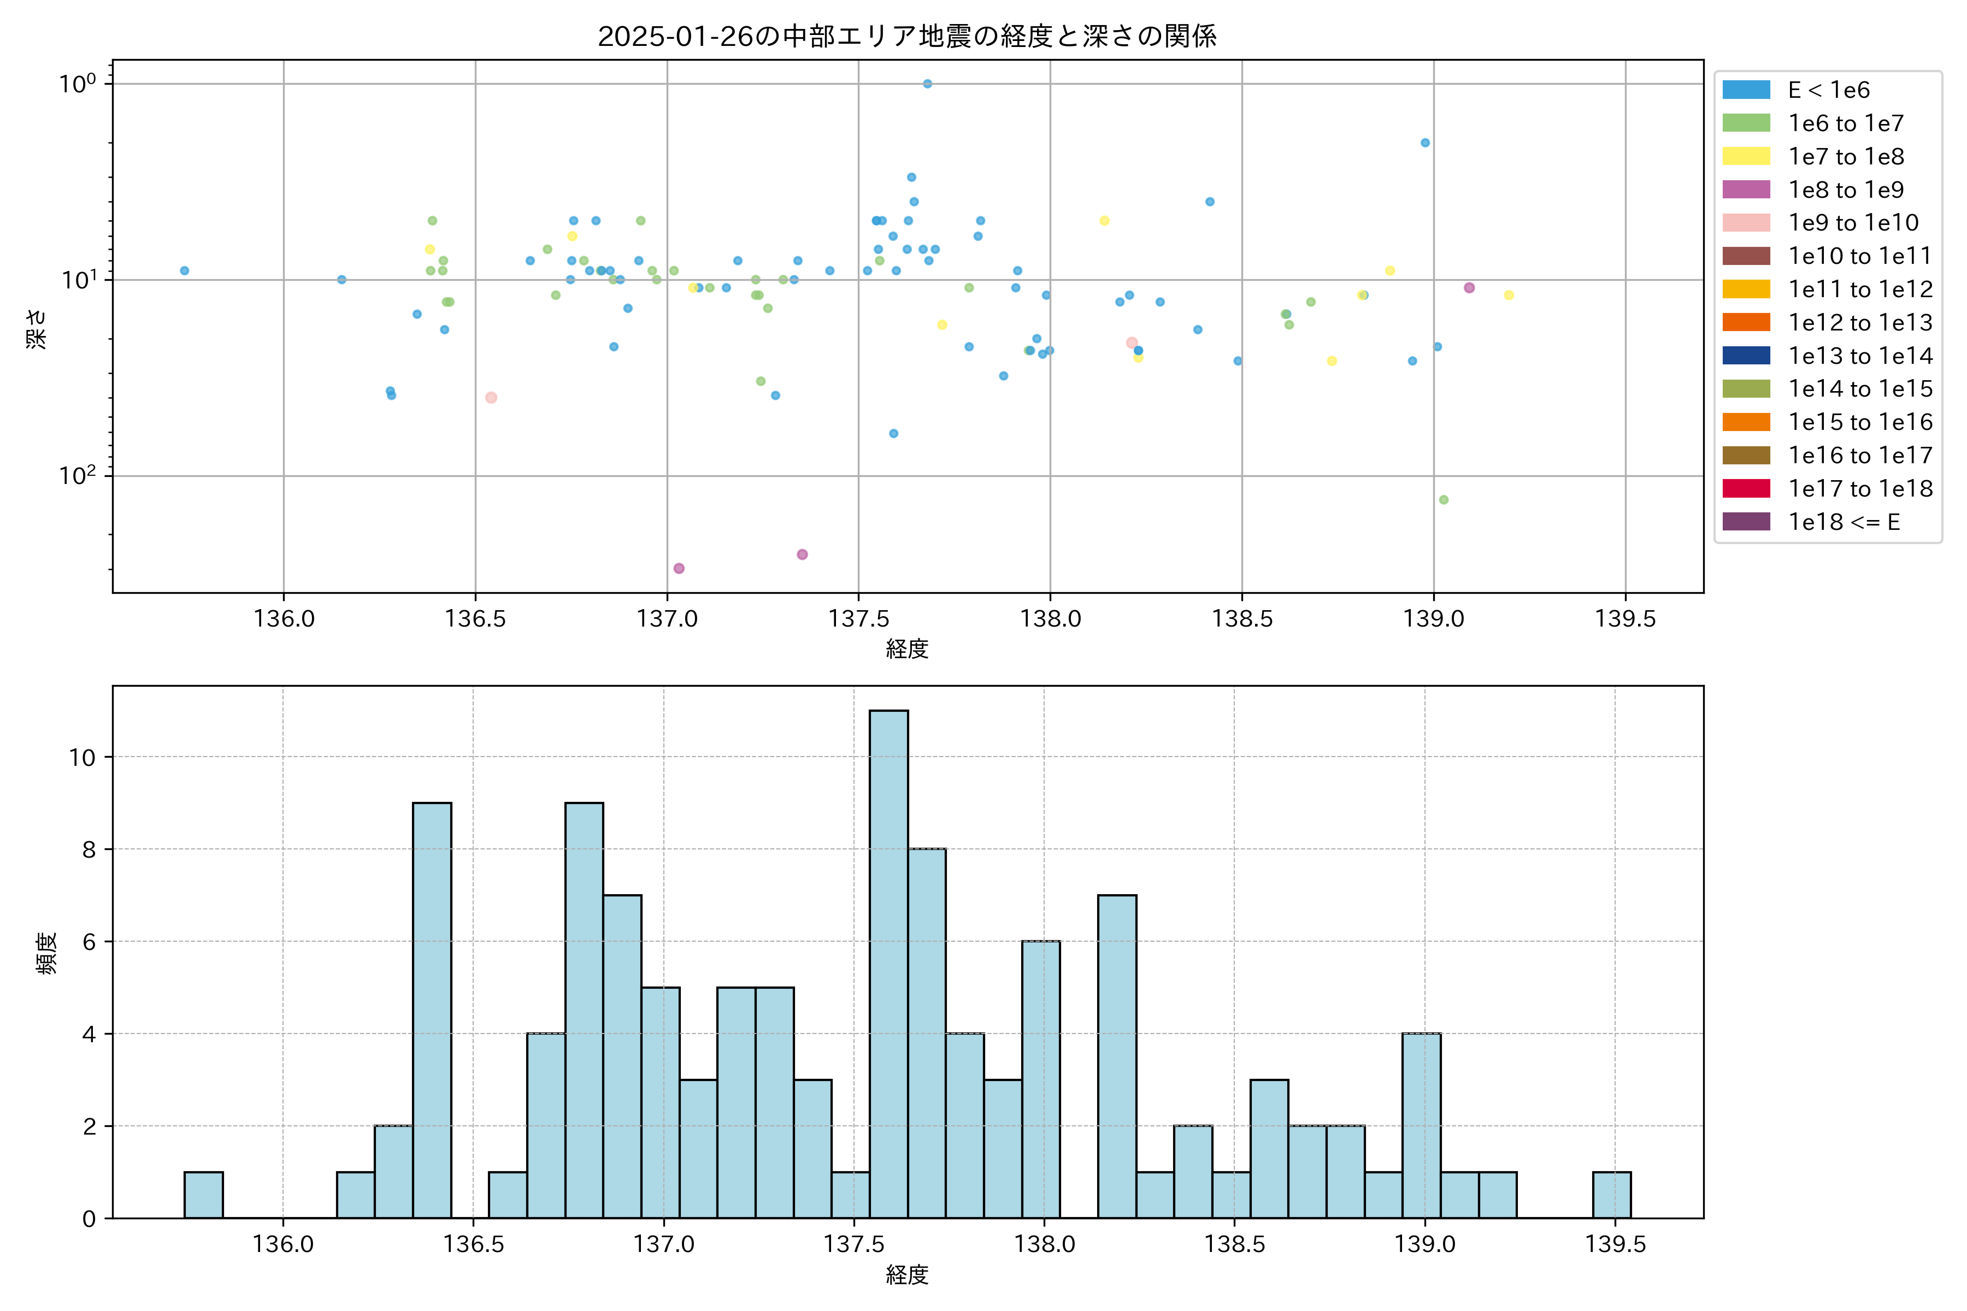The width and height of the screenshot is (1967, 1311).
Task: Click the scatter point at depth 10^0
Action: 927,84
